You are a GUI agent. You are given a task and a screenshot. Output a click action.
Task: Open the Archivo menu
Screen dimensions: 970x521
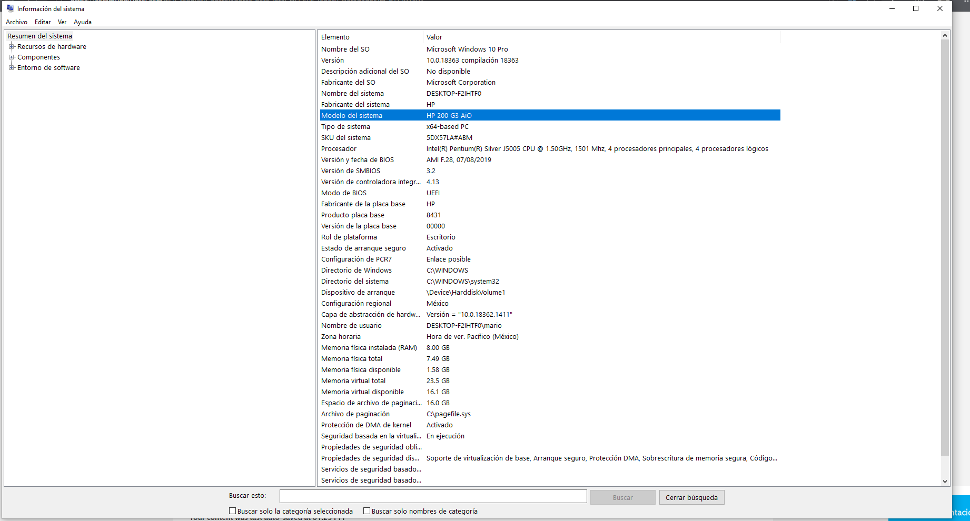pyautogui.click(x=16, y=22)
